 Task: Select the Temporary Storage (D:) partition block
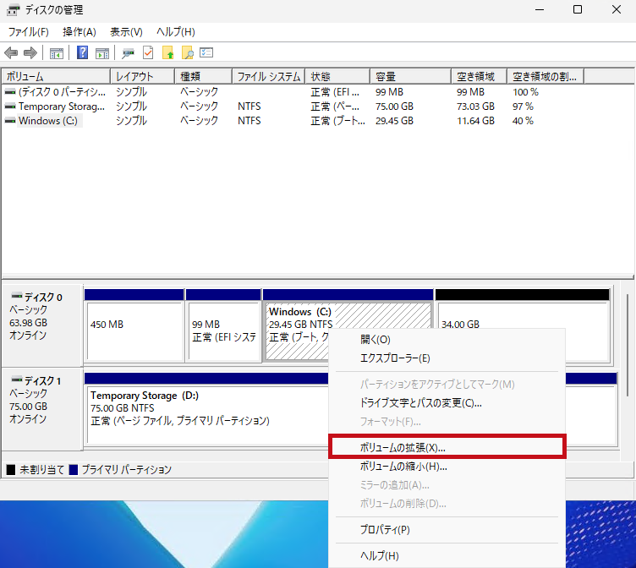pos(207,409)
